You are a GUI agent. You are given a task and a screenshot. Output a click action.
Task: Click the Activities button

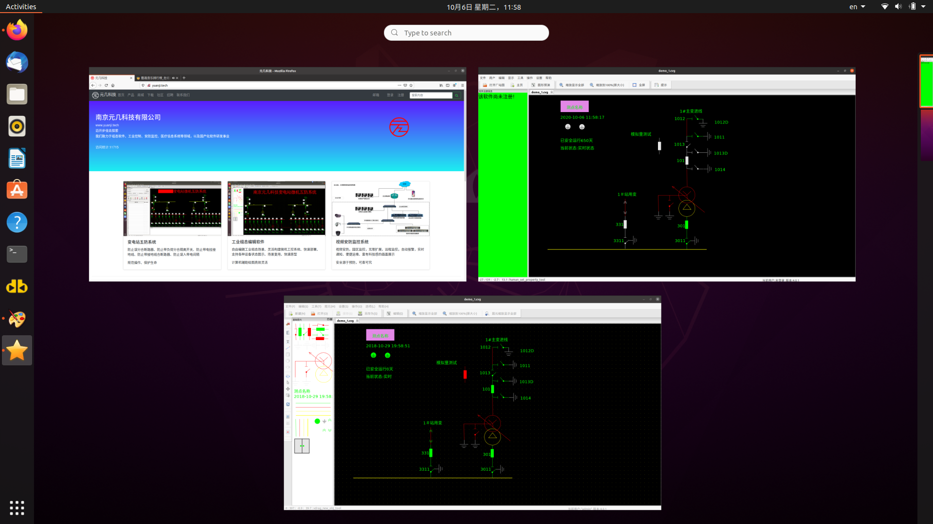click(21, 7)
